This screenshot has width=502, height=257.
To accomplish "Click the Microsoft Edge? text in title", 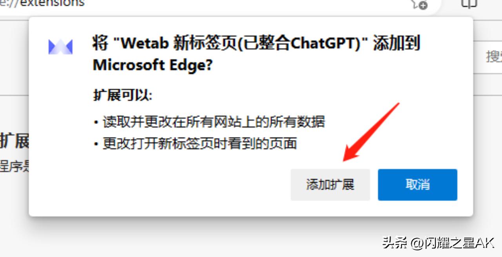I will click(x=153, y=65).
